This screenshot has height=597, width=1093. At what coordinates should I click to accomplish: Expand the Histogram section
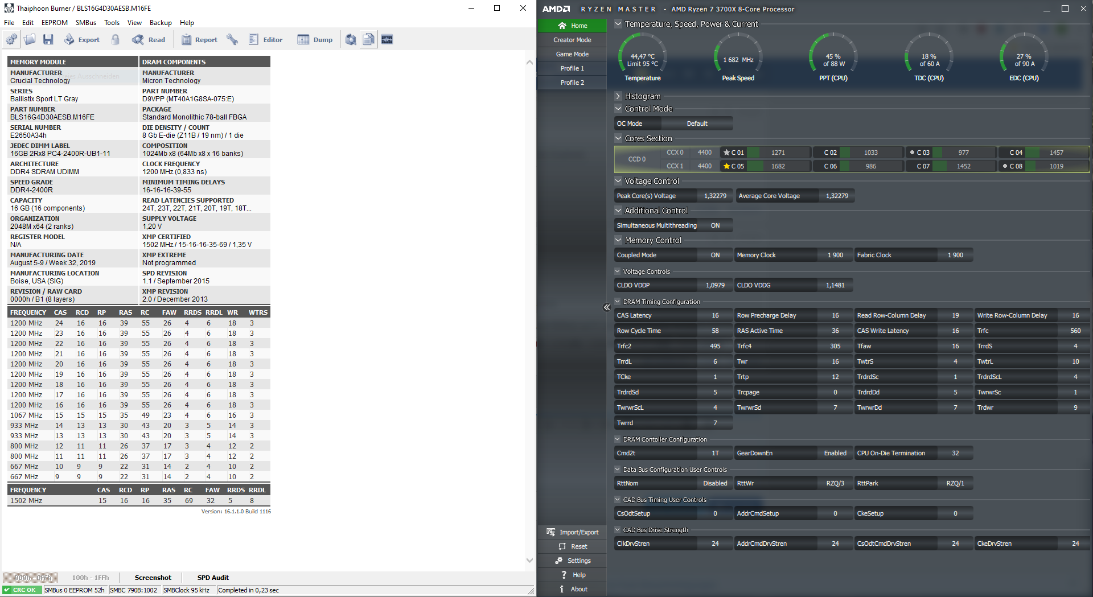click(618, 96)
